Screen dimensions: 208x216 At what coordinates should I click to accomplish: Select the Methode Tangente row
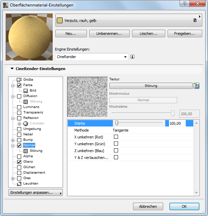[130, 130]
